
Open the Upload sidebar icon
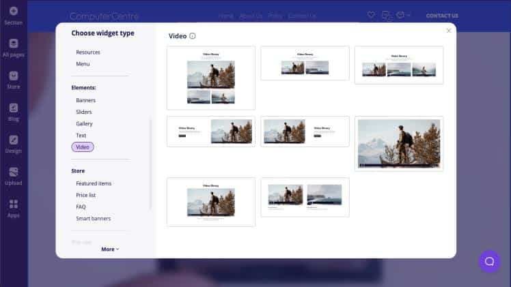14,172
